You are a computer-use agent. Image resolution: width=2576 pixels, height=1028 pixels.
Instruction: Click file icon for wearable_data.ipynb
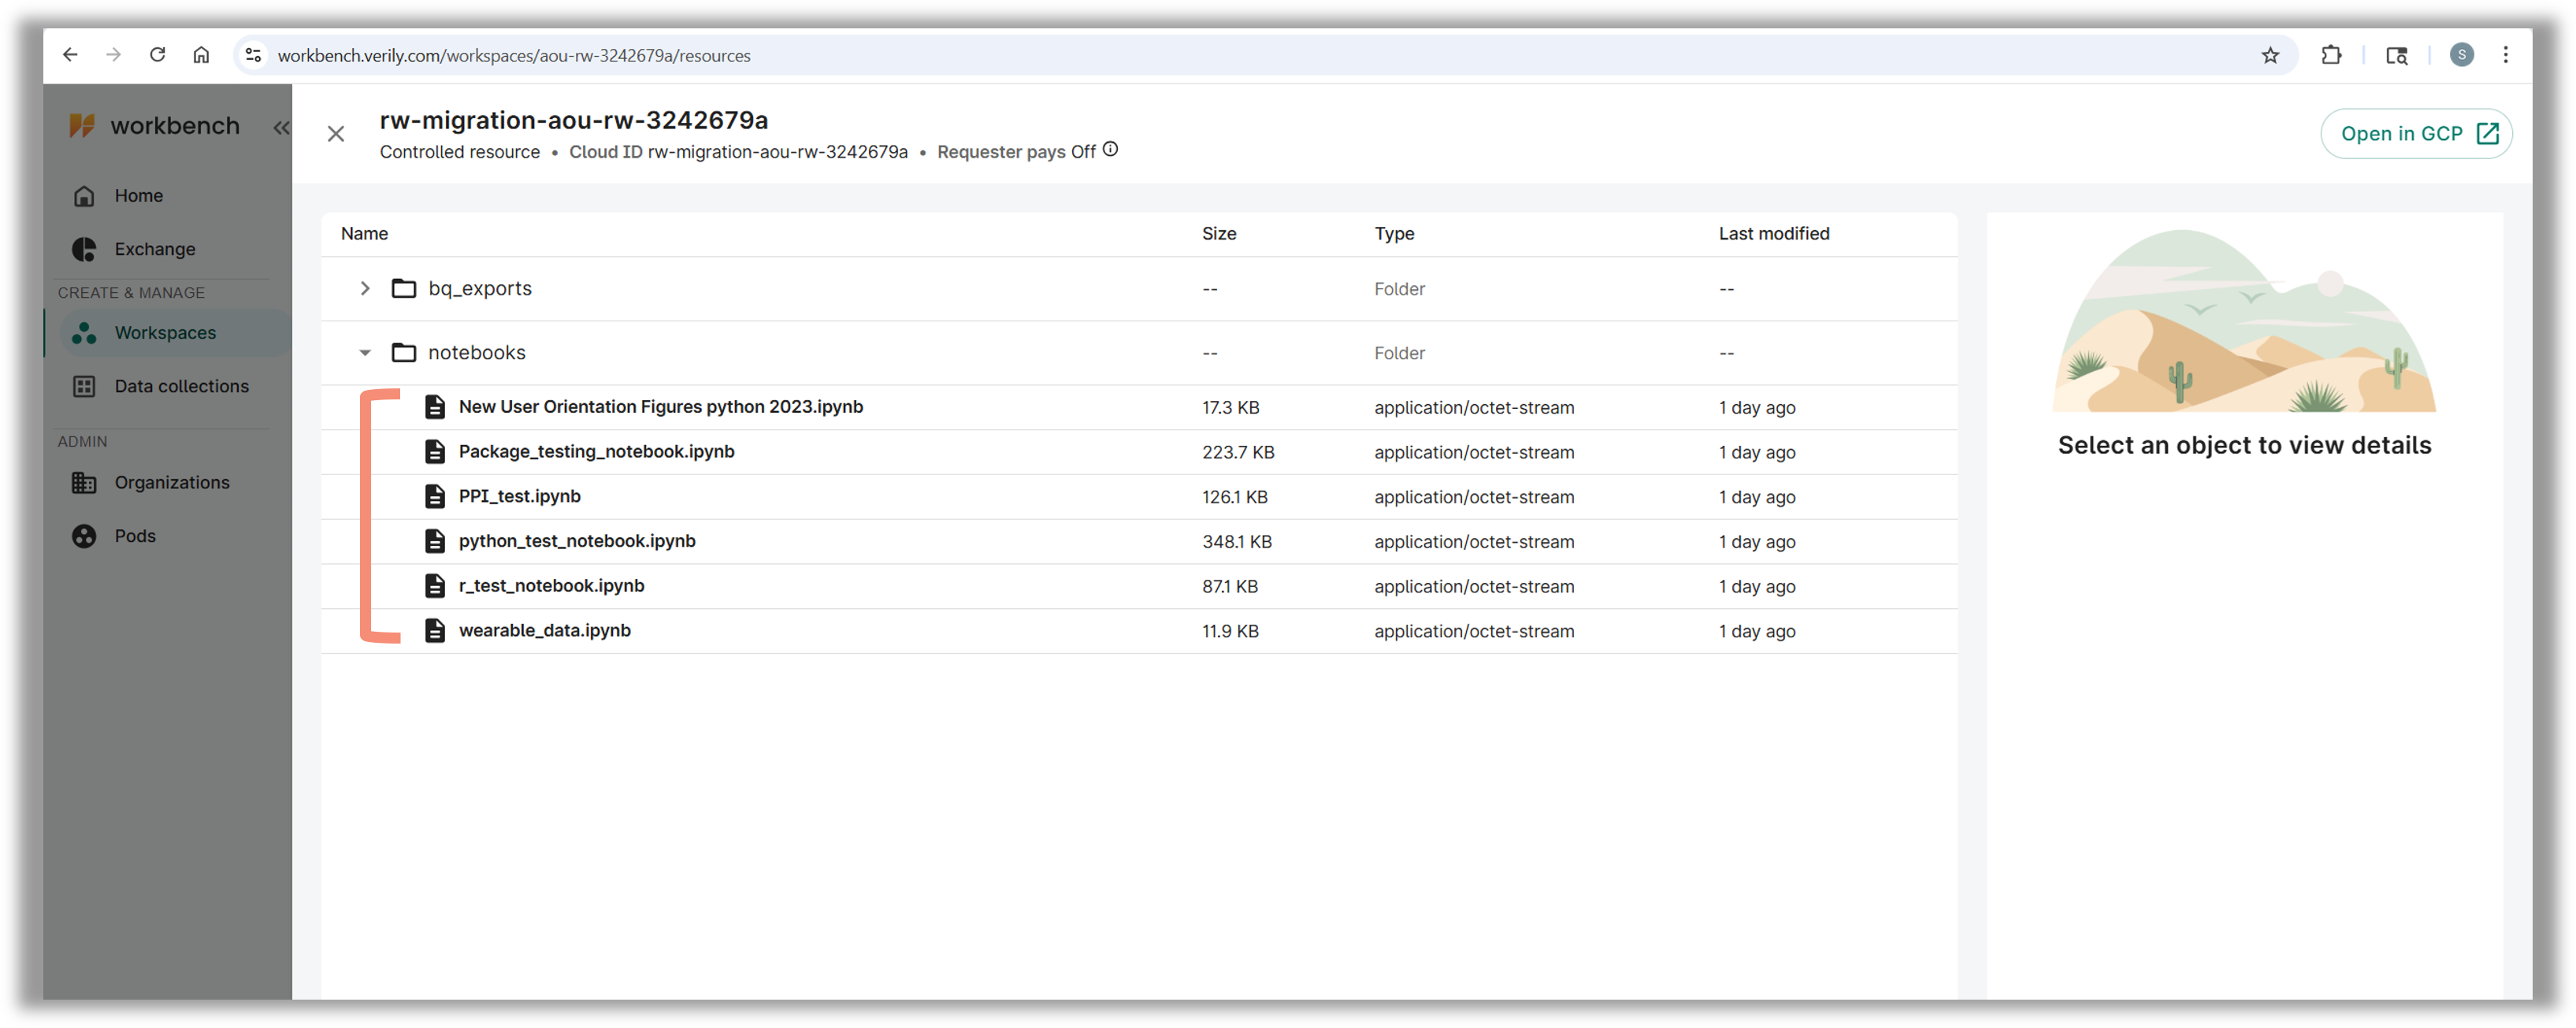pos(435,631)
